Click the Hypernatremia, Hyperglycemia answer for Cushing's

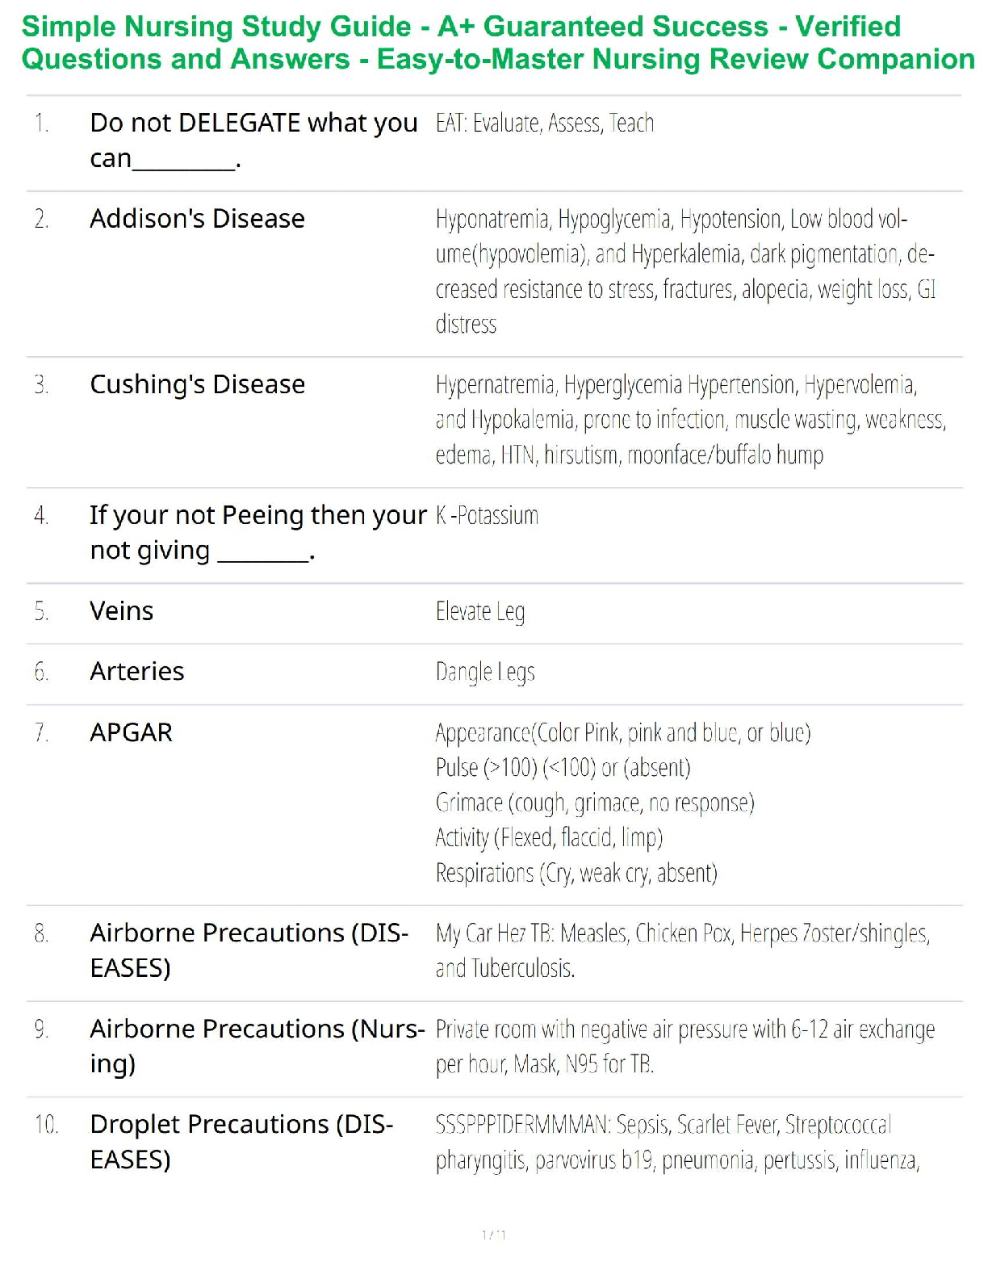pos(690,420)
